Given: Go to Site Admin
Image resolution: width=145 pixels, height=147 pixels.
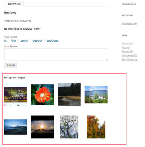Looking at the screenshot, I should tap(127, 43).
